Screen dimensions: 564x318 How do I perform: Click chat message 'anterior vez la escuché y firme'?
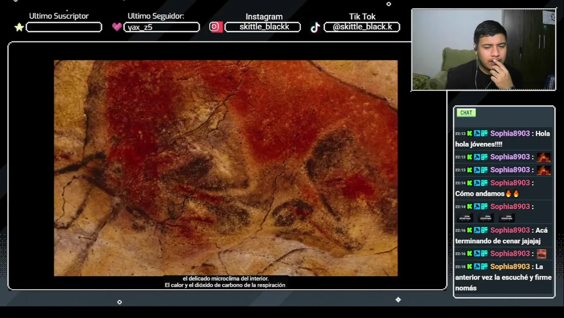point(504,277)
